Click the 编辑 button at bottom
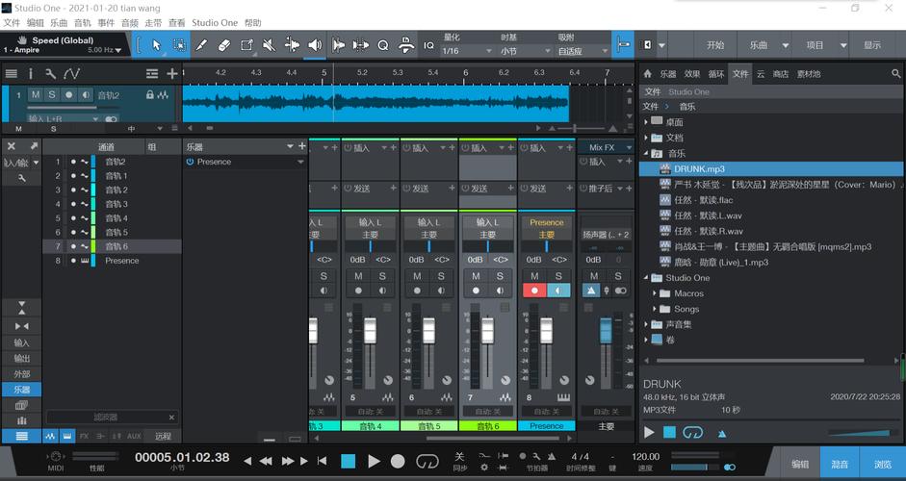Viewport: 906px width, 481px height. point(800,464)
